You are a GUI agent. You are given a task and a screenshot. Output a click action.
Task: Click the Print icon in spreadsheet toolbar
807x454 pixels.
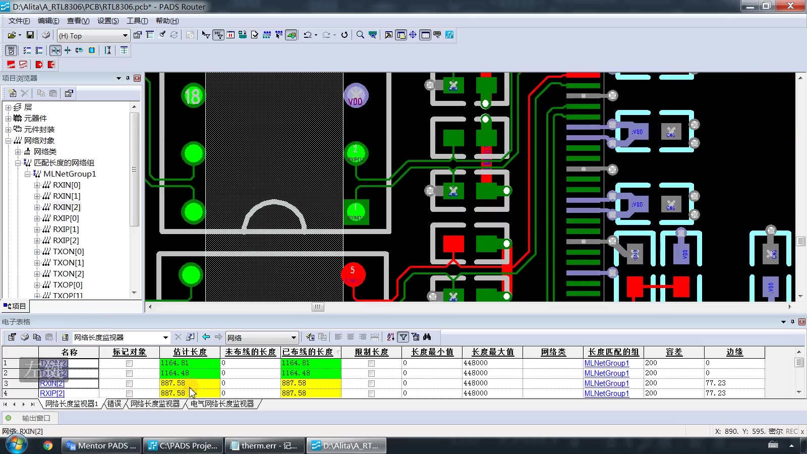pos(25,337)
